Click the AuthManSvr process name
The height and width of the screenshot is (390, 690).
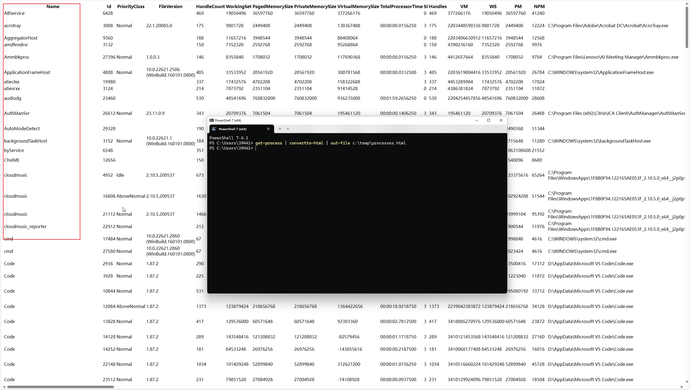click(x=17, y=113)
